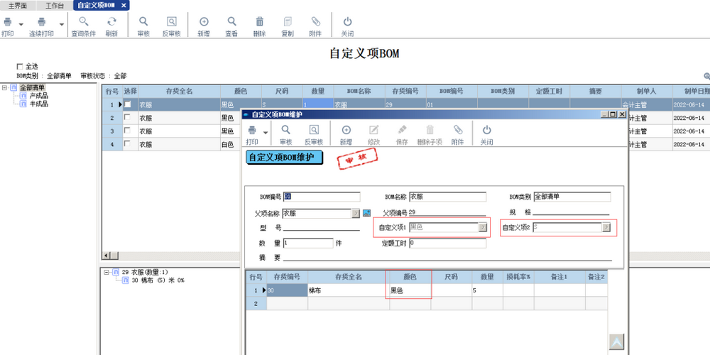Click the BOM名称 input field
Viewport: 710px width, 355px height.
click(447, 197)
